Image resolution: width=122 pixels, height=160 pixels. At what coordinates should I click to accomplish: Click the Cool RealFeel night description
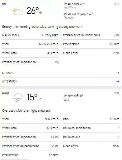66,99
